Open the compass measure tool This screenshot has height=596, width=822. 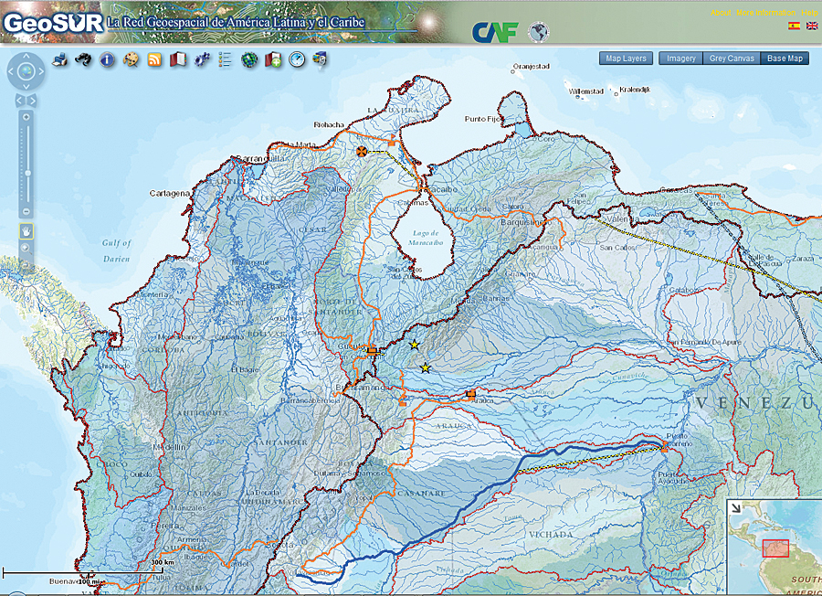point(297,59)
